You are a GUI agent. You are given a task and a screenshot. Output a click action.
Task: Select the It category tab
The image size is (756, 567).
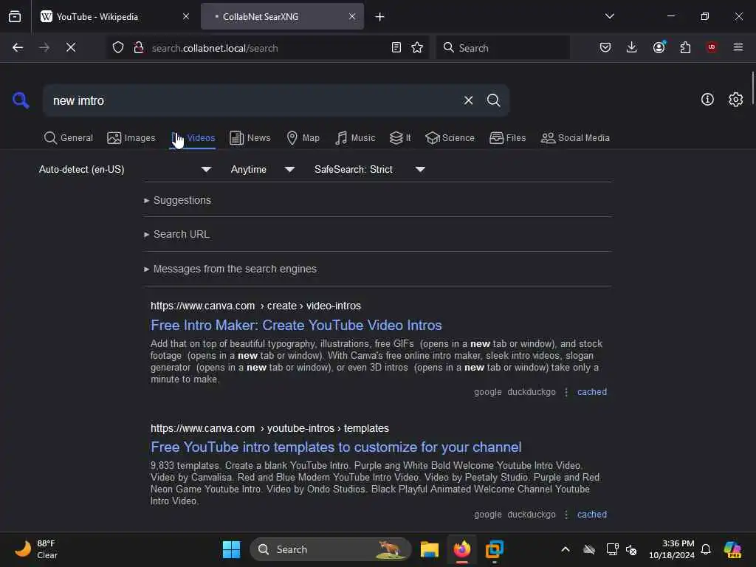click(x=400, y=138)
